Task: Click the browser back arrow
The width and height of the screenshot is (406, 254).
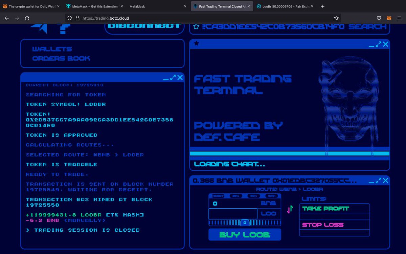Action: 6,18
